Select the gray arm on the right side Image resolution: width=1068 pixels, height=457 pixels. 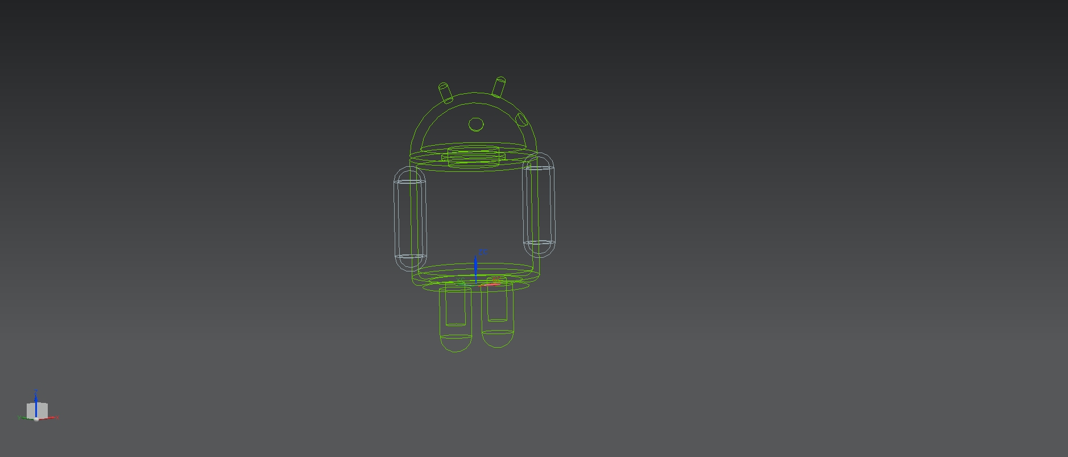point(539,205)
